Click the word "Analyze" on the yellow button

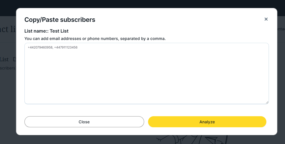click(207, 122)
